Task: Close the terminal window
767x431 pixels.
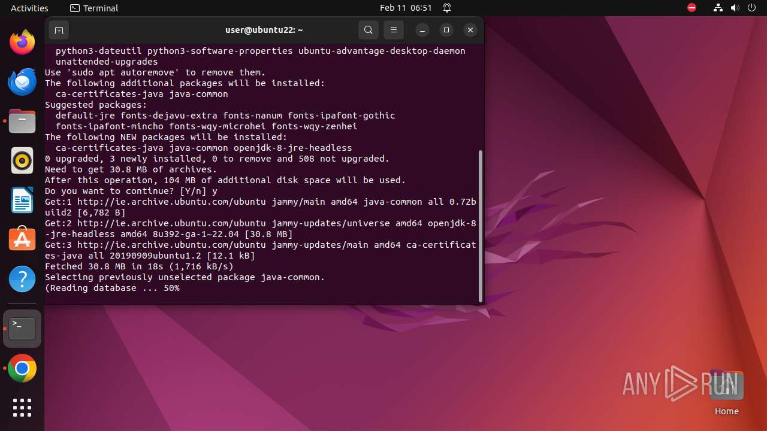Action: (x=470, y=30)
